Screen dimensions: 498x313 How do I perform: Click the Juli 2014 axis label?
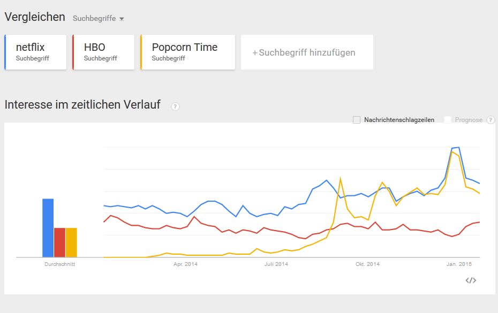click(x=276, y=264)
